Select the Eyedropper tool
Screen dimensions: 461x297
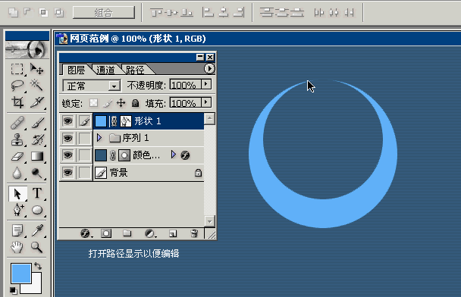[37, 230]
